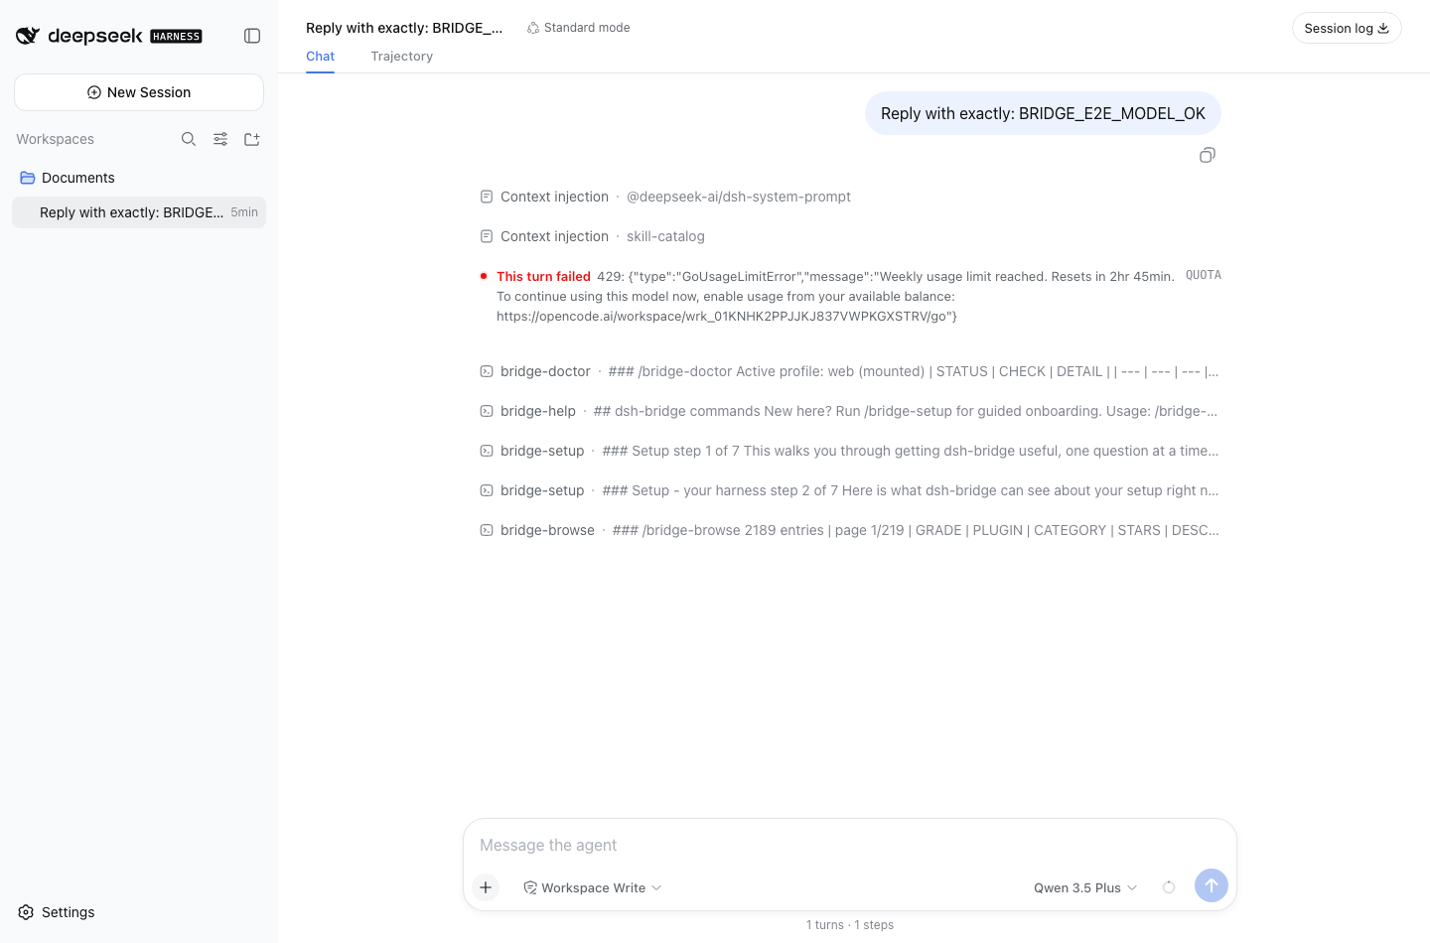This screenshot has width=1430, height=943.
Task: Start a New Session
Action: point(139,92)
